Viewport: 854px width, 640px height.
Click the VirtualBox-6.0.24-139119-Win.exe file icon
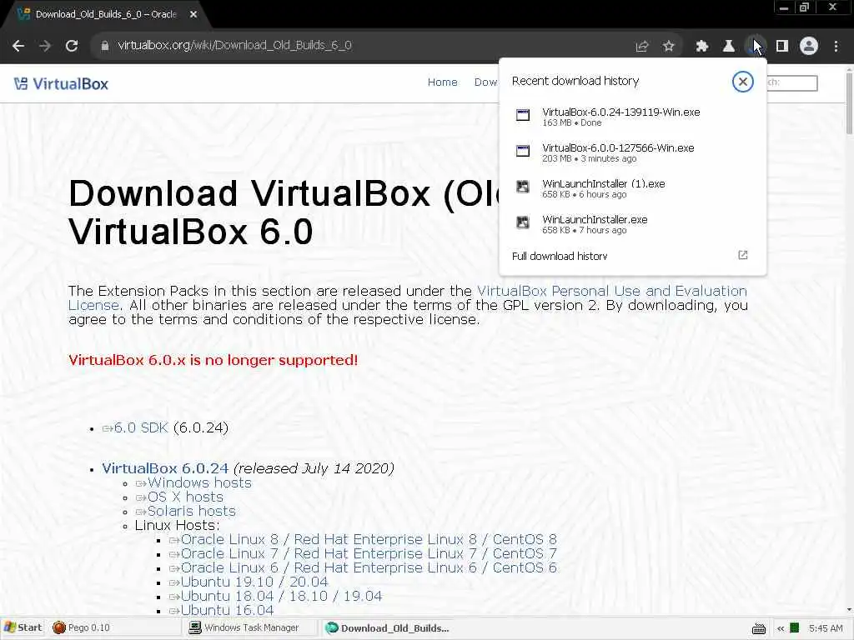523,115
